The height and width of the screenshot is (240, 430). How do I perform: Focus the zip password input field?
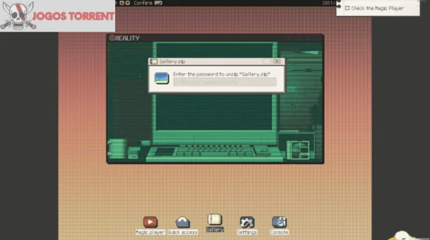(225, 82)
